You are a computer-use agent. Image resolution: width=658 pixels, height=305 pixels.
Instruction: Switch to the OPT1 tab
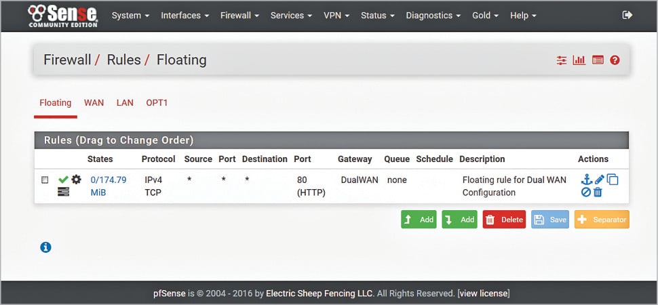click(157, 103)
